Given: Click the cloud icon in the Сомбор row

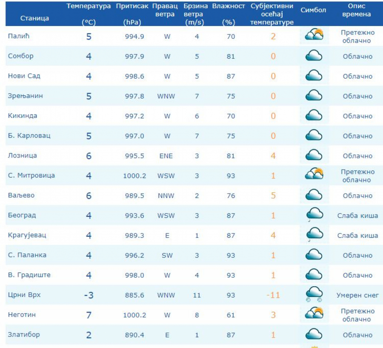Looking at the screenshot, I should tap(314, 56).
